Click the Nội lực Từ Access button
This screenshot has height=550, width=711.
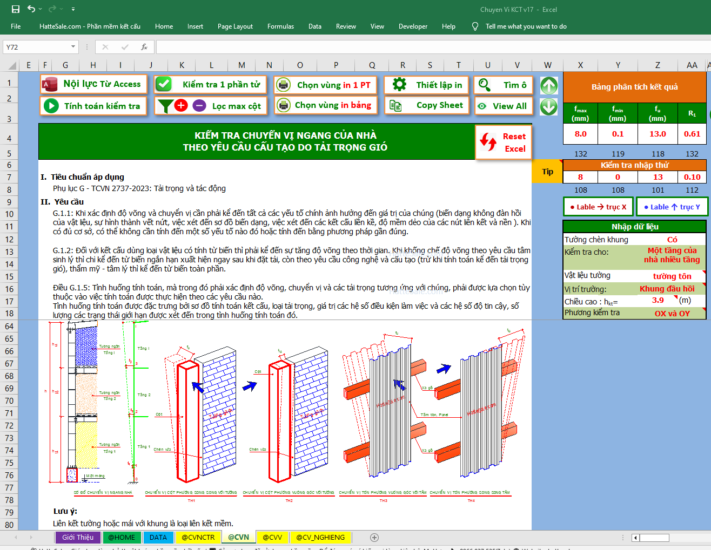tap(93, 84)
